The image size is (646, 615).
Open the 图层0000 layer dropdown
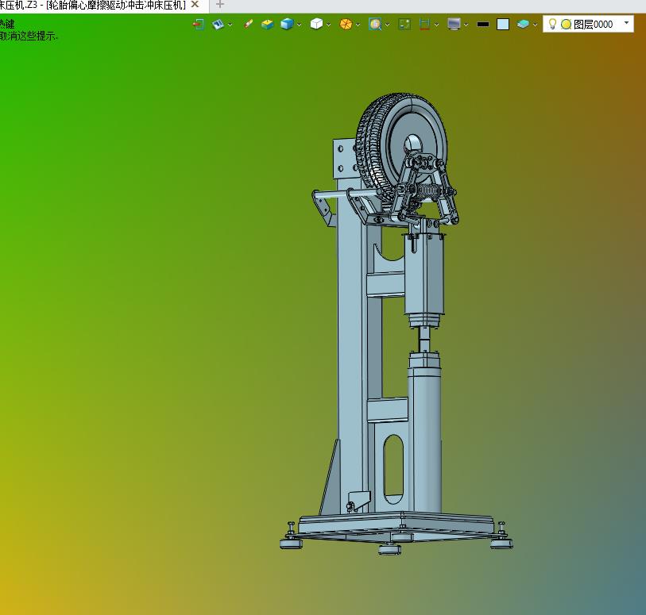(x=627, y=23)
